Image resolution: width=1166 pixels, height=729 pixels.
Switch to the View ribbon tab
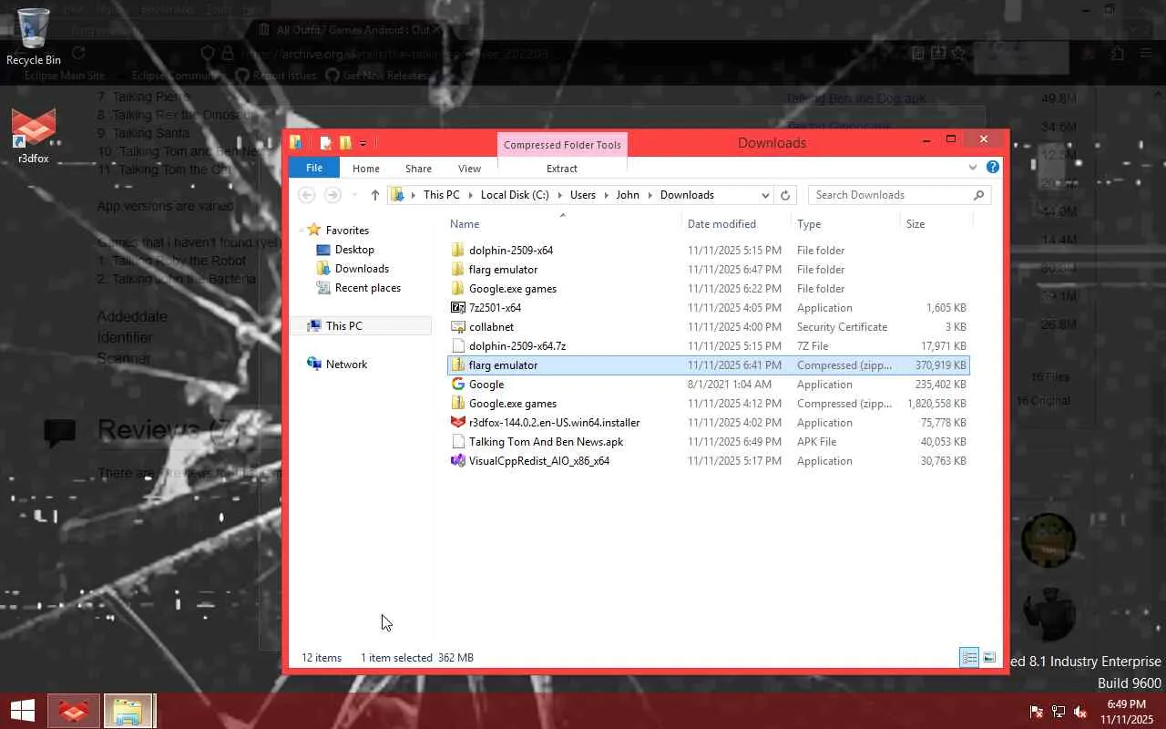[469, 169]
